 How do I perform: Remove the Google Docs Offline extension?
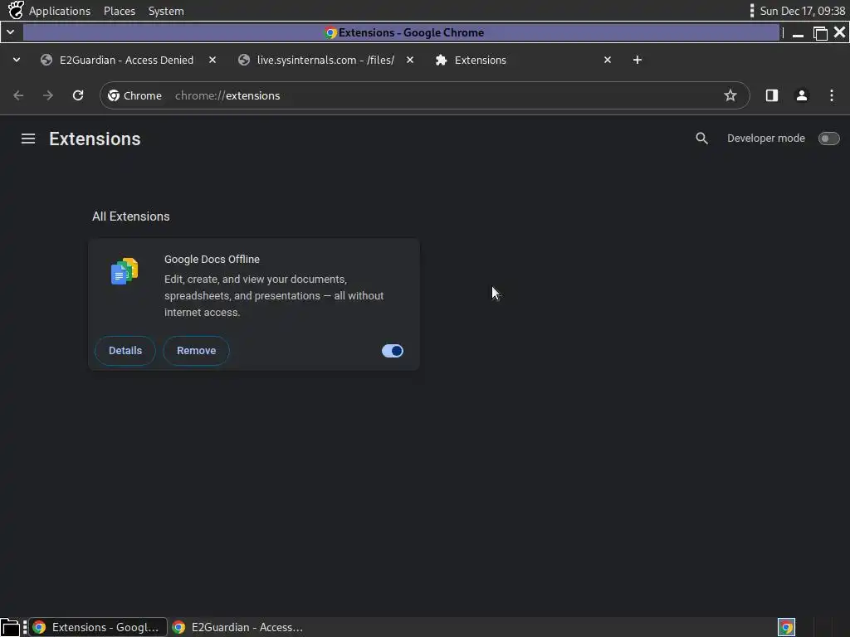pyautogui.click(x=196, y=351)
